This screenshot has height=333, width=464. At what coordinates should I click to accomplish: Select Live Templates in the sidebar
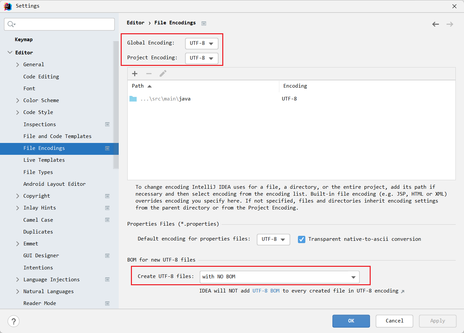point(44,160)
